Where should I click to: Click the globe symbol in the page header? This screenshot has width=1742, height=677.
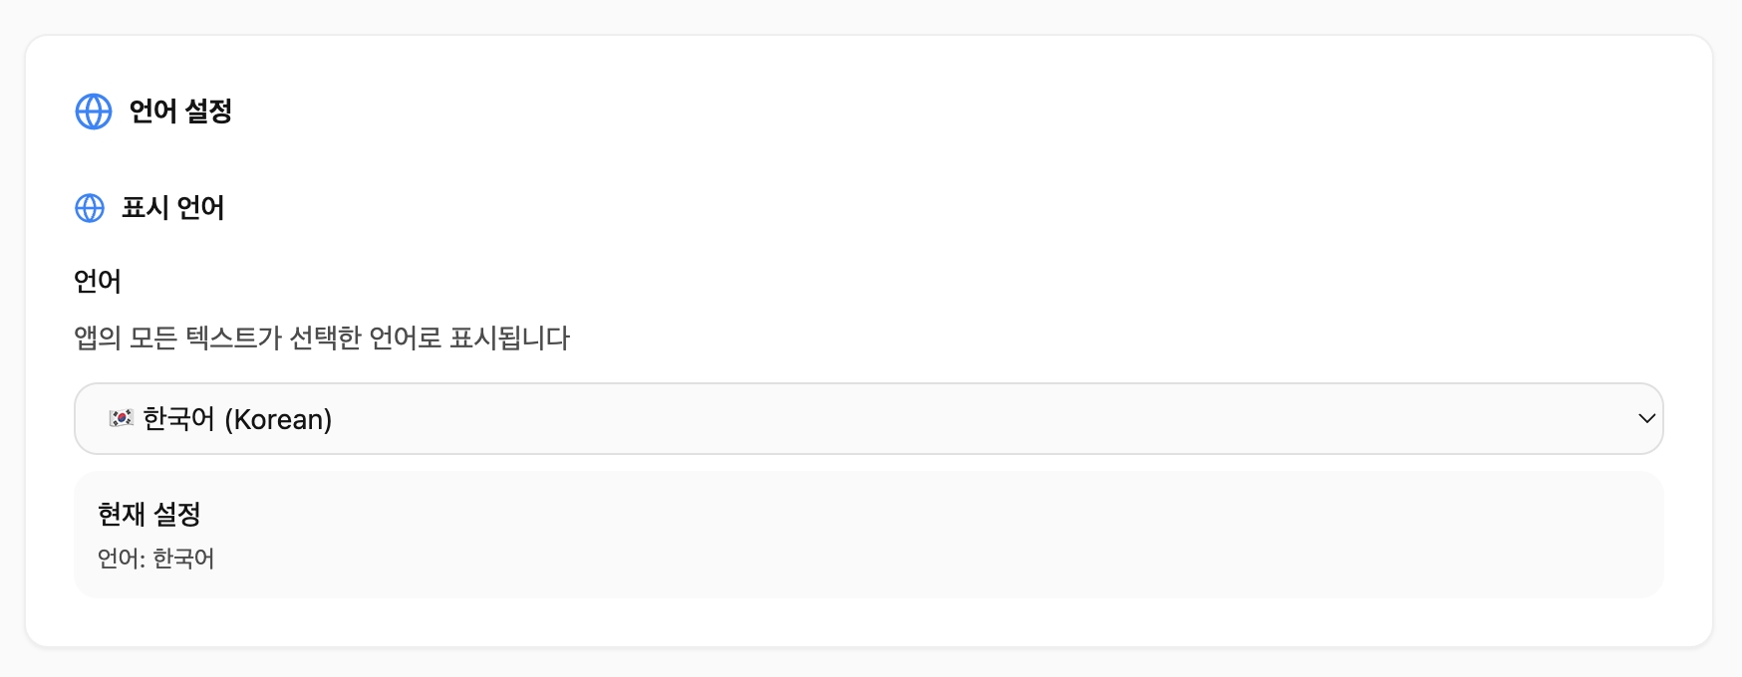(x=92, y=113)
